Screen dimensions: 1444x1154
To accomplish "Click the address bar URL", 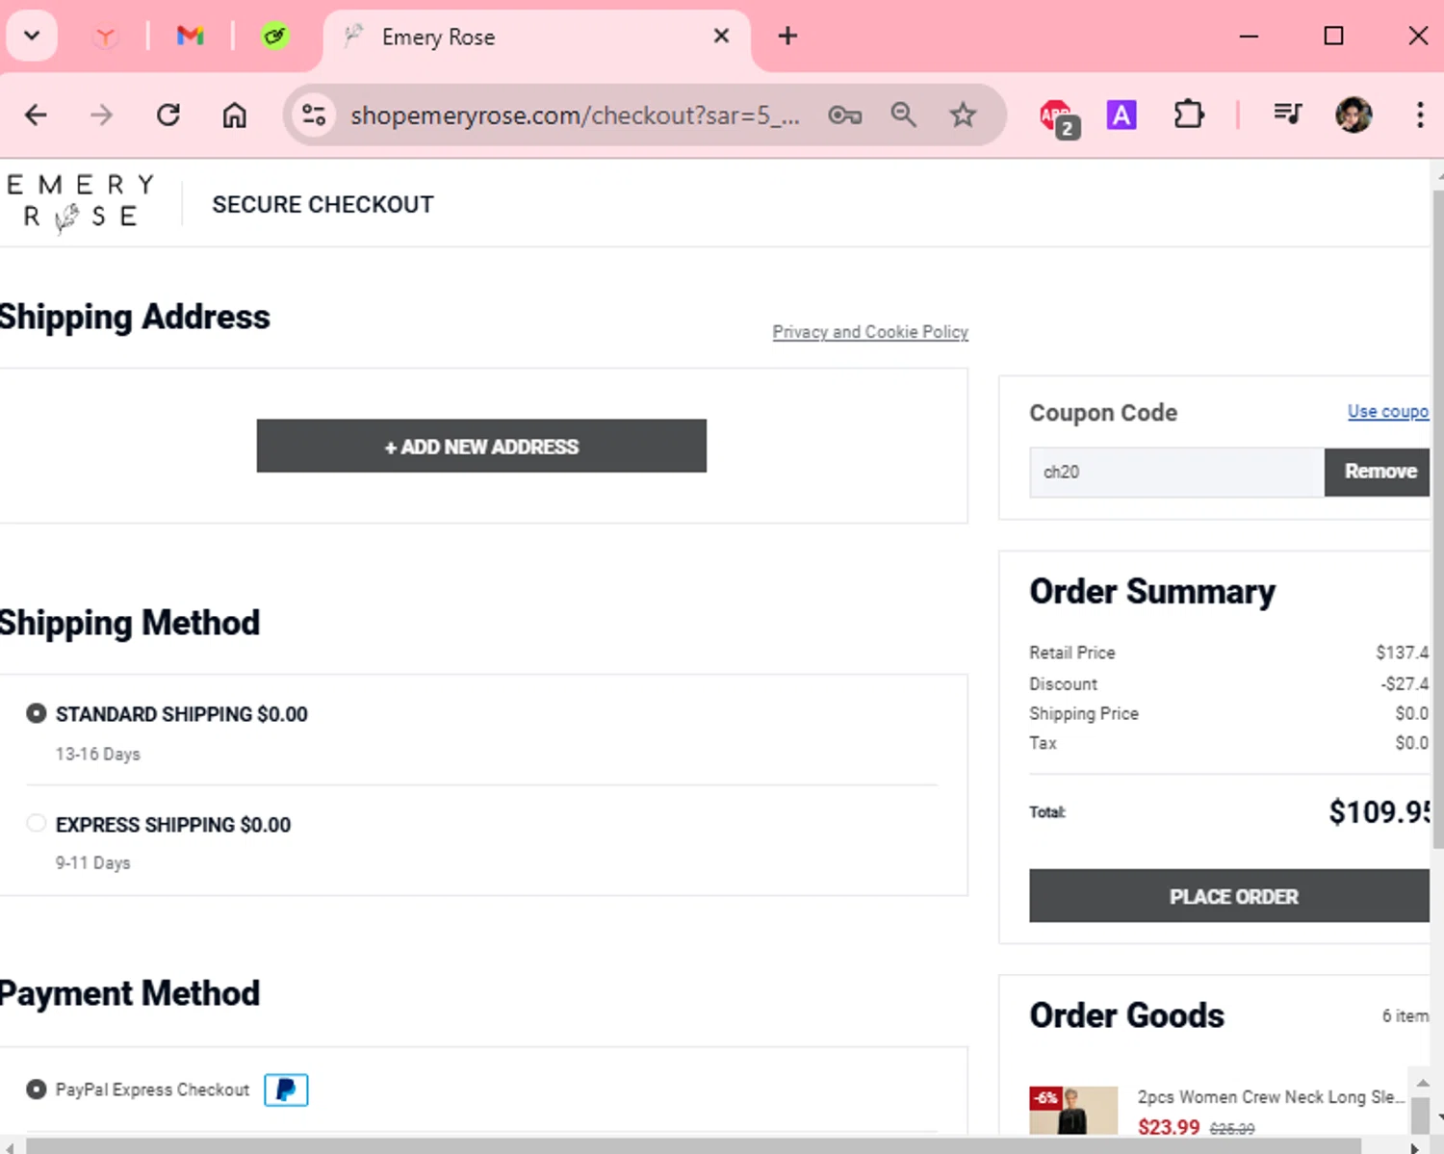I will (x=575, y=115).
